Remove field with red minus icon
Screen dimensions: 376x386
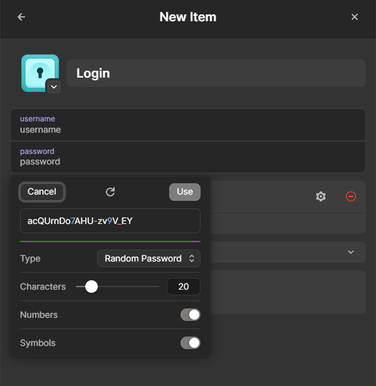click(351, 196)
